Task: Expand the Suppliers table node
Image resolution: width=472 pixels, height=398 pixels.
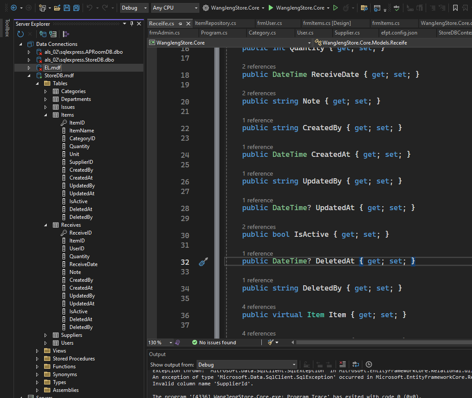Action: [46, 335]
